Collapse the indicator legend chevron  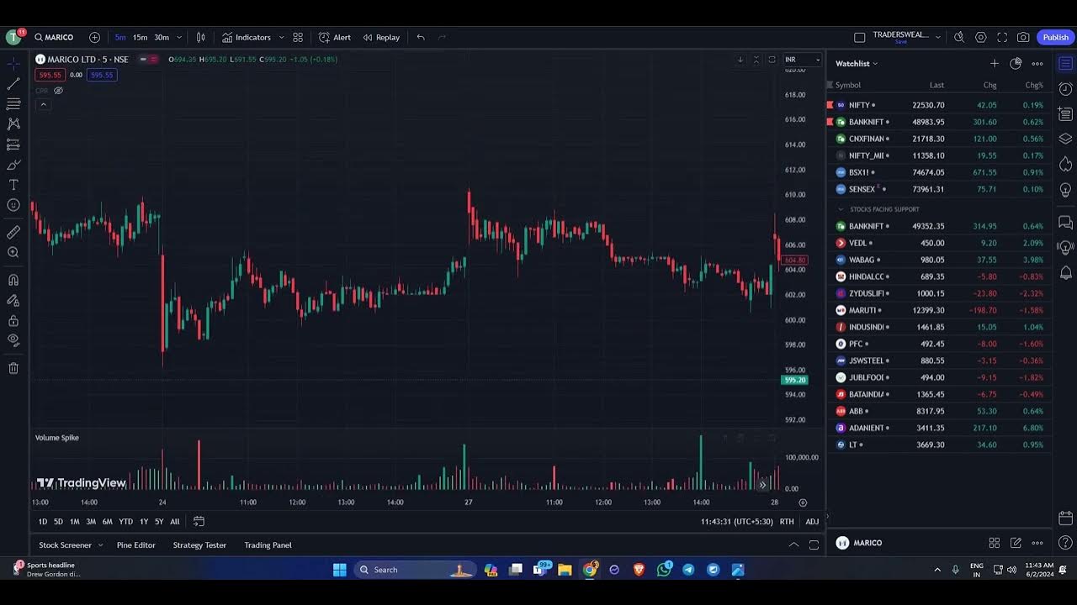click(x=43, y=104)
